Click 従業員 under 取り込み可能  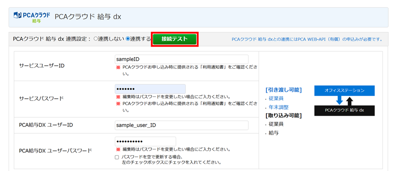(276, 124)
